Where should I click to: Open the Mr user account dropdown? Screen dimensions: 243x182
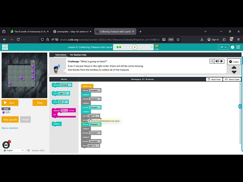224,47
